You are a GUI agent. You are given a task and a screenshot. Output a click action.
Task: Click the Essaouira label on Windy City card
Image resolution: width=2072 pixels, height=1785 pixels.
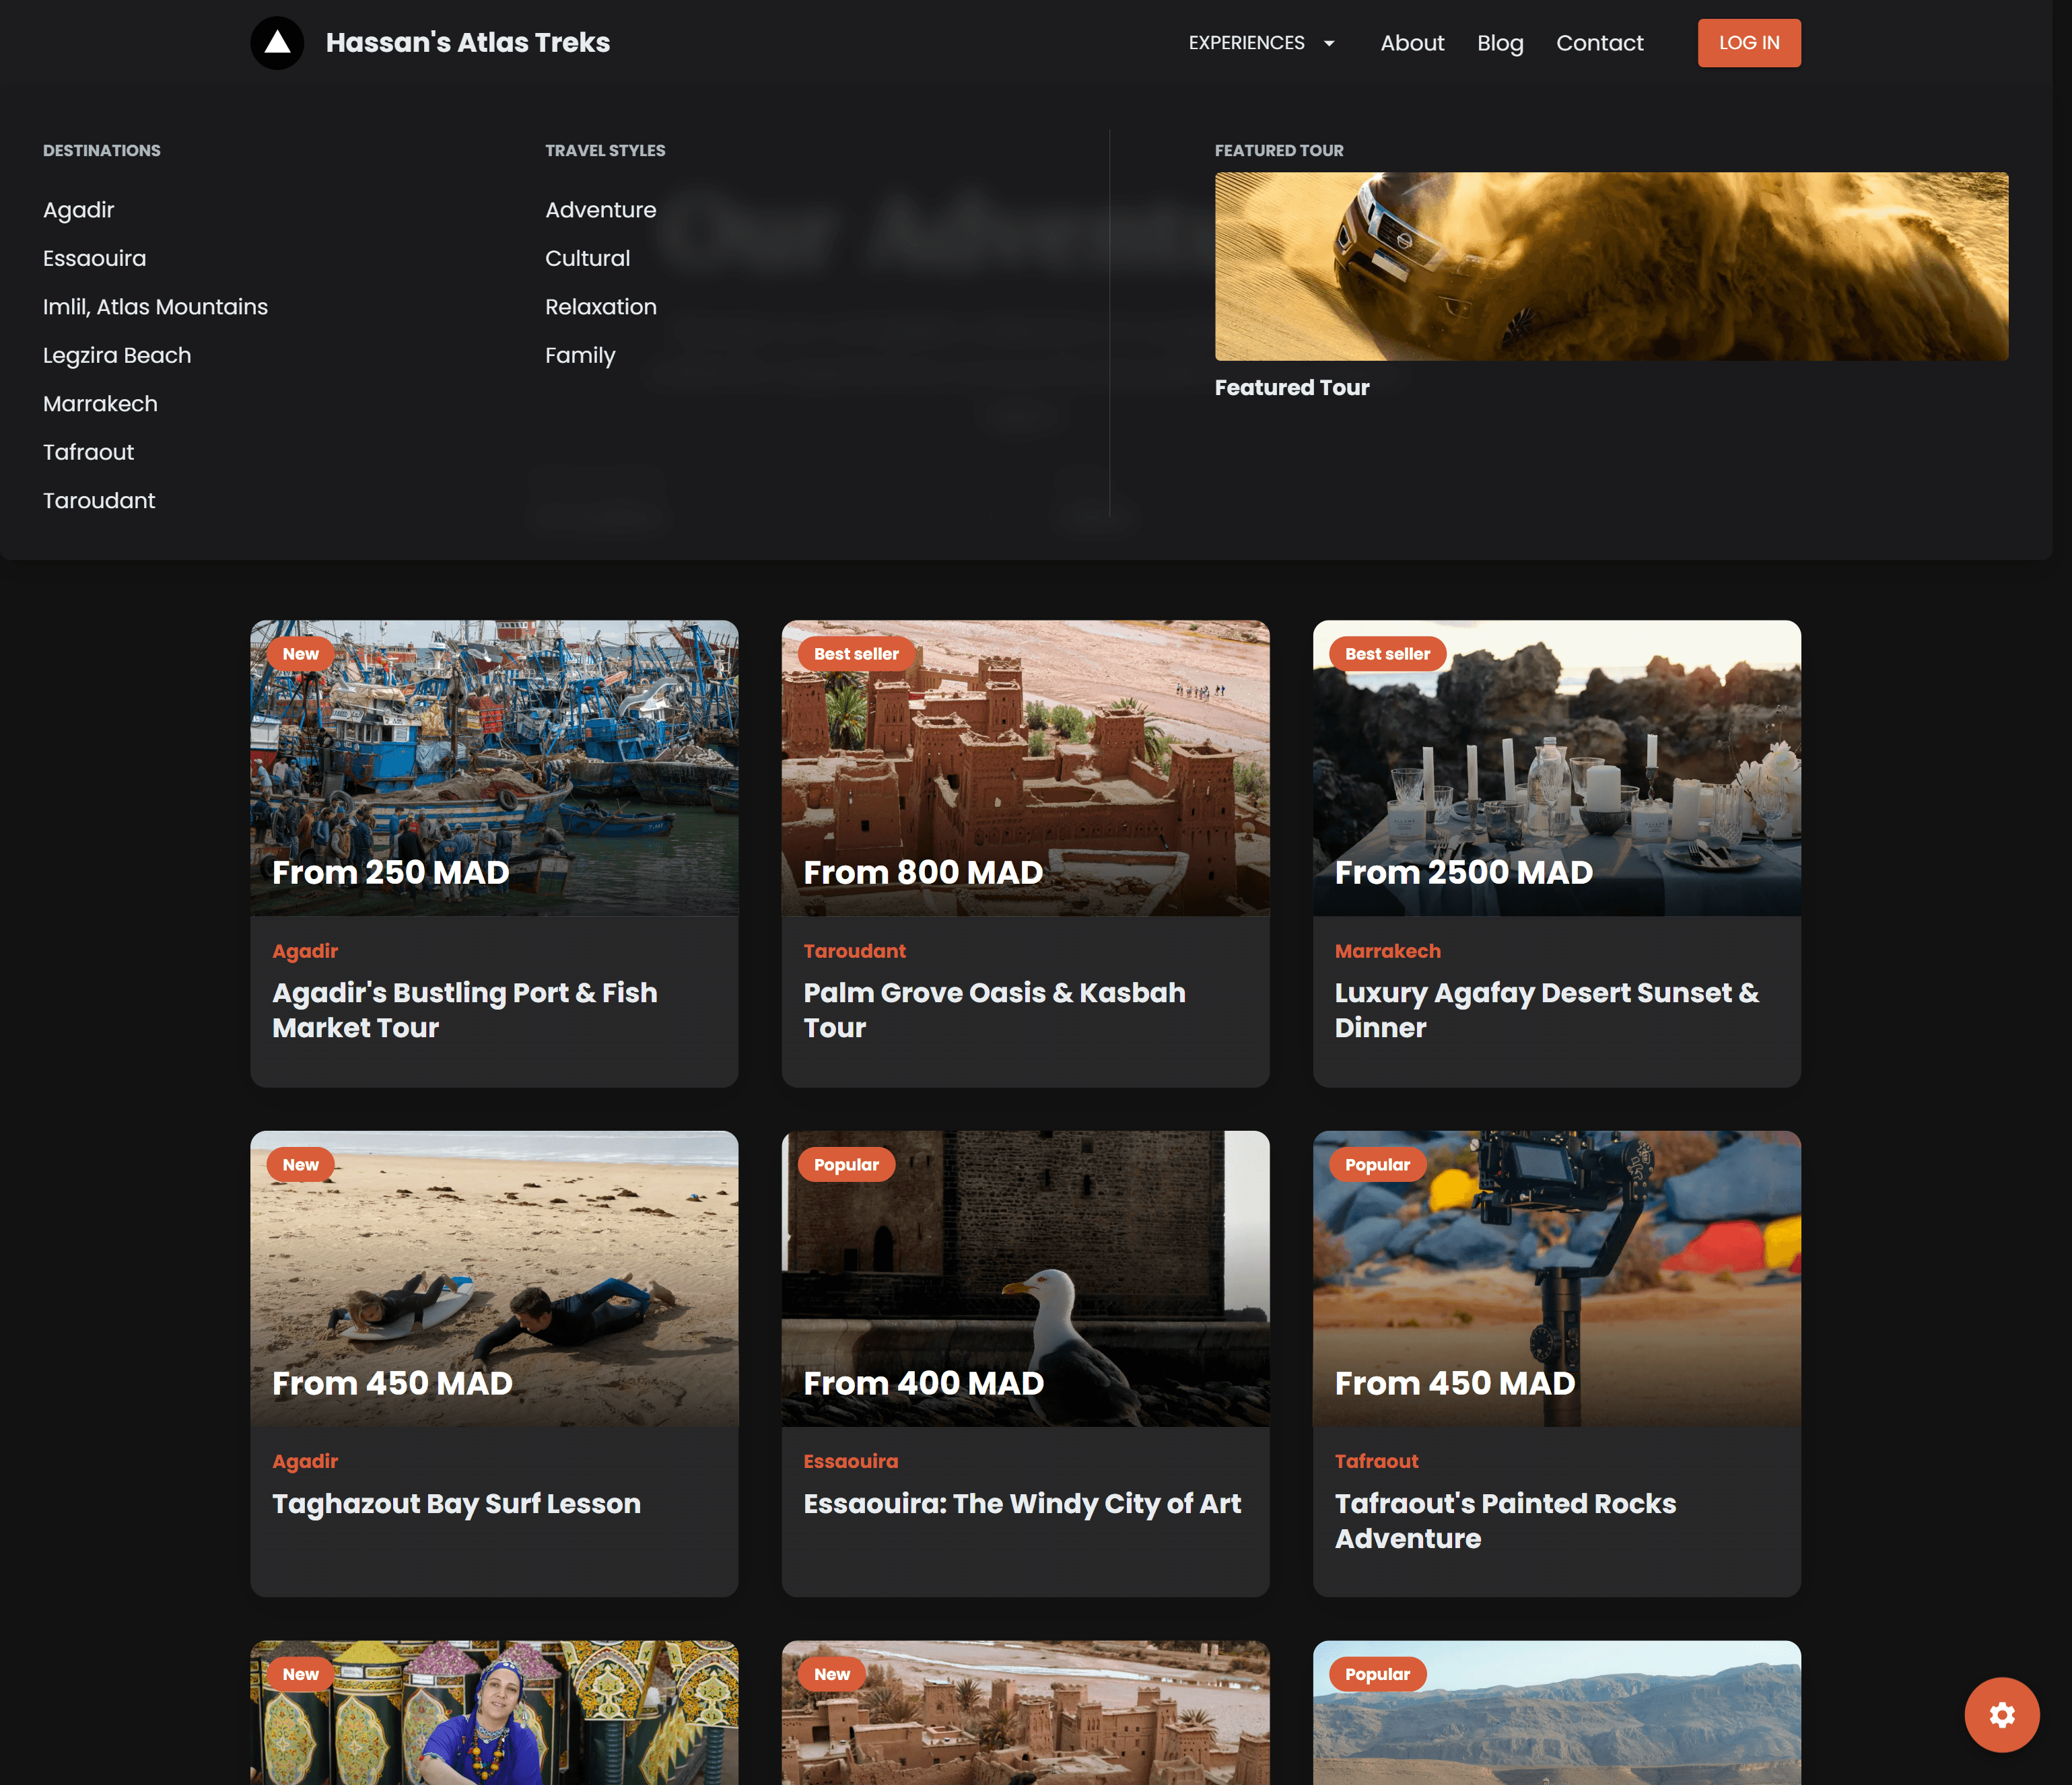tap(850, 1461)
